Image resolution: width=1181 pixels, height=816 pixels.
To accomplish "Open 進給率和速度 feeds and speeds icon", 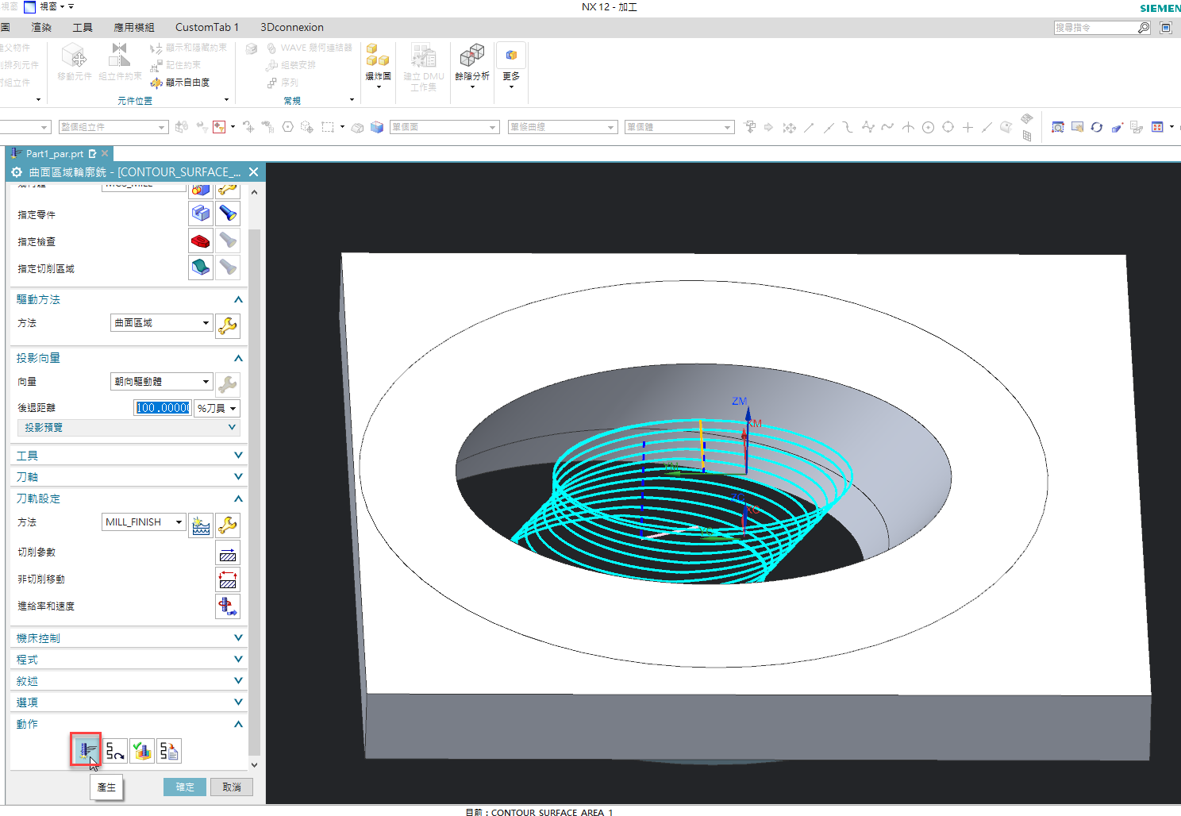I will (228, 607).
